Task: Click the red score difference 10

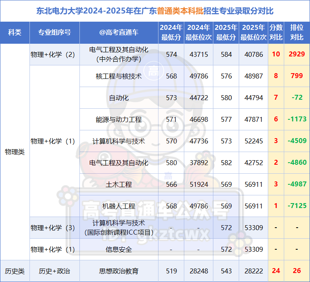Action: coord(276,54)
